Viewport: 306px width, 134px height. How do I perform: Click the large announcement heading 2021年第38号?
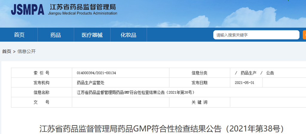point(162,129)
